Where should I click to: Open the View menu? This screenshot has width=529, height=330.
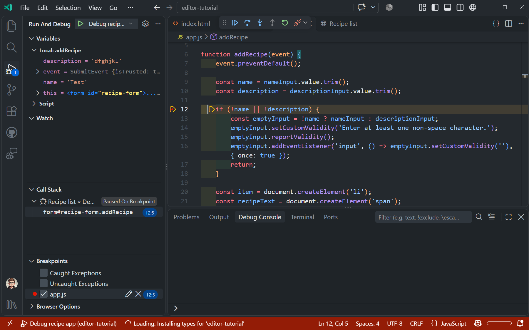pyautogui.click(x=95, y=8)
